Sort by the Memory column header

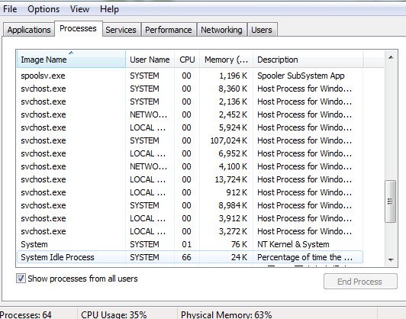[227, 60]
